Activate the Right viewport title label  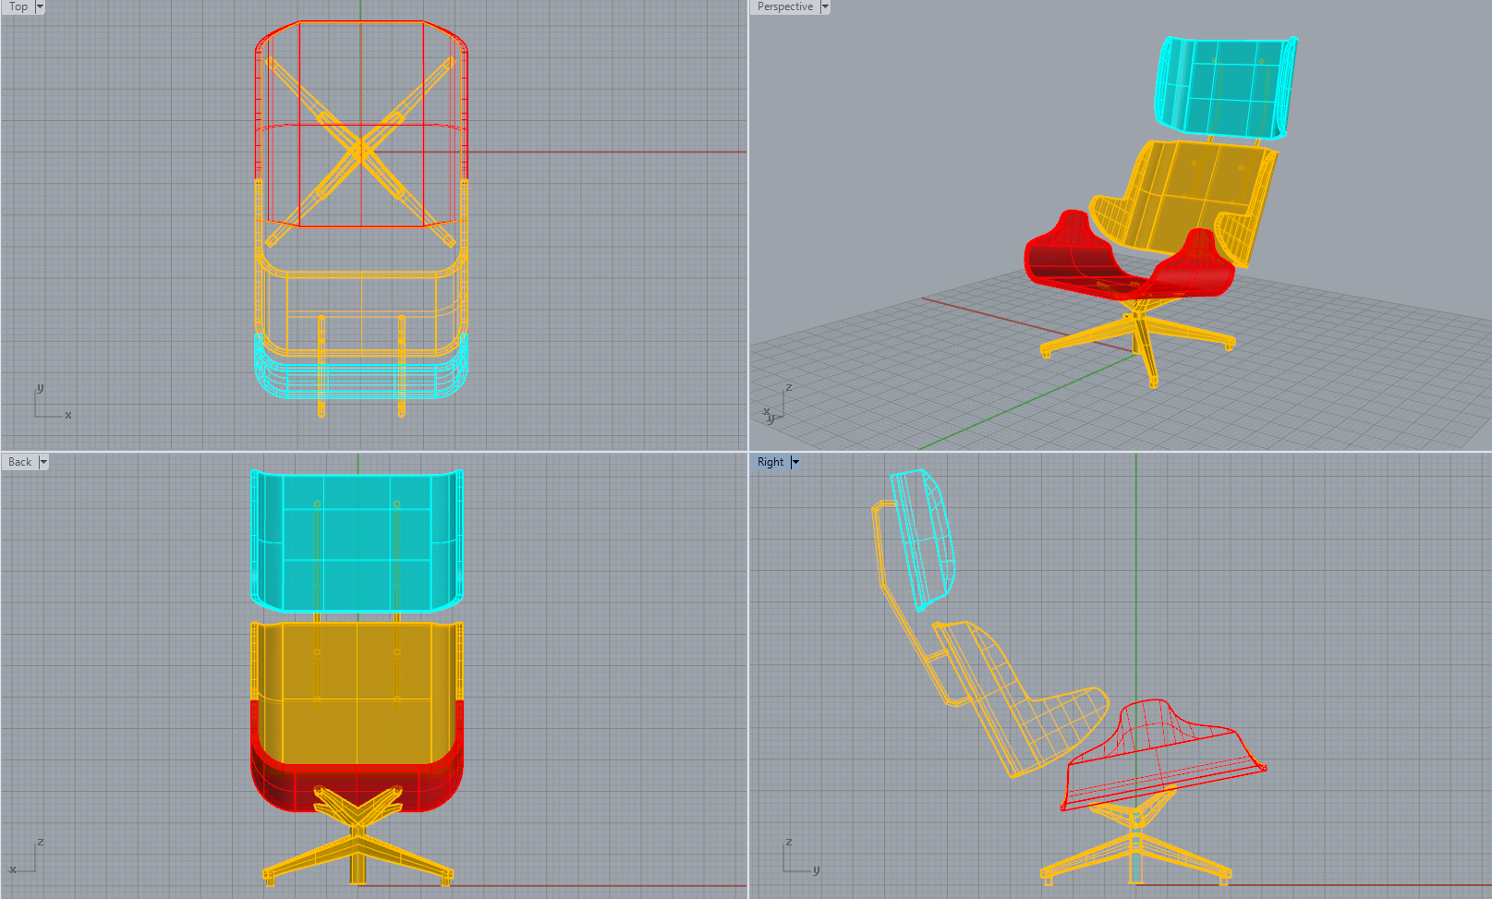(x=770, y=462)
